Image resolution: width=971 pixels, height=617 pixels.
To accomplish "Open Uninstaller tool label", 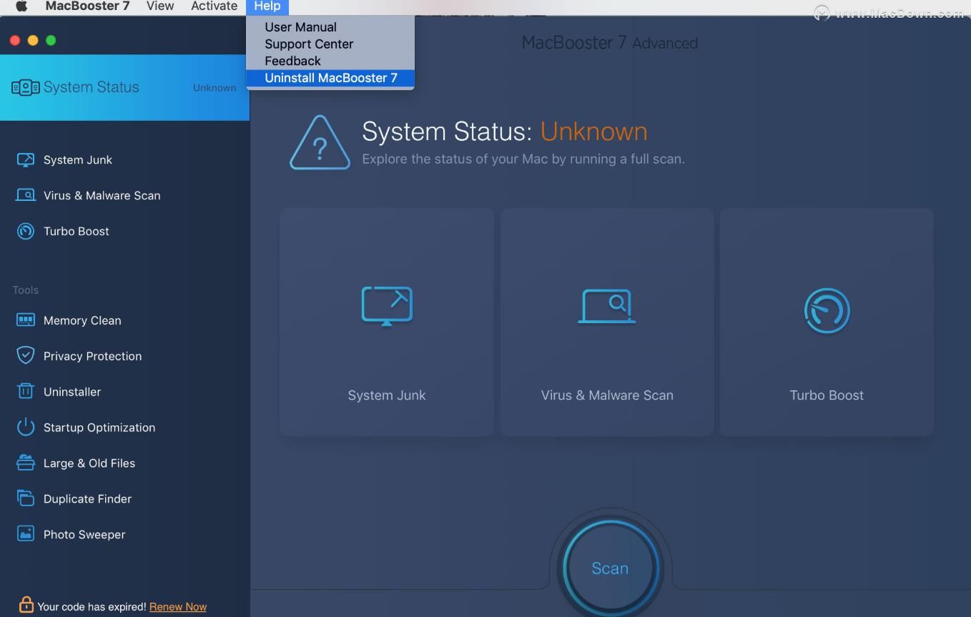I will pyautogui.click(x=72, y=392).
